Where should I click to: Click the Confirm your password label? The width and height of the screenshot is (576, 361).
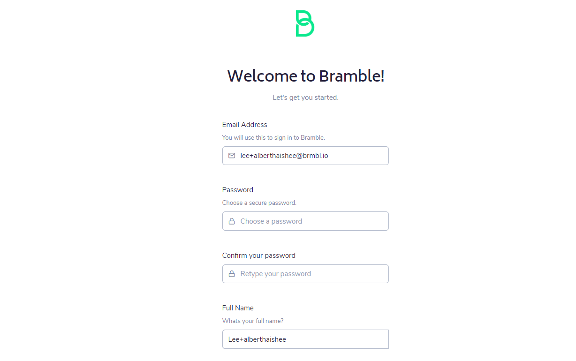tap(258, 256)
